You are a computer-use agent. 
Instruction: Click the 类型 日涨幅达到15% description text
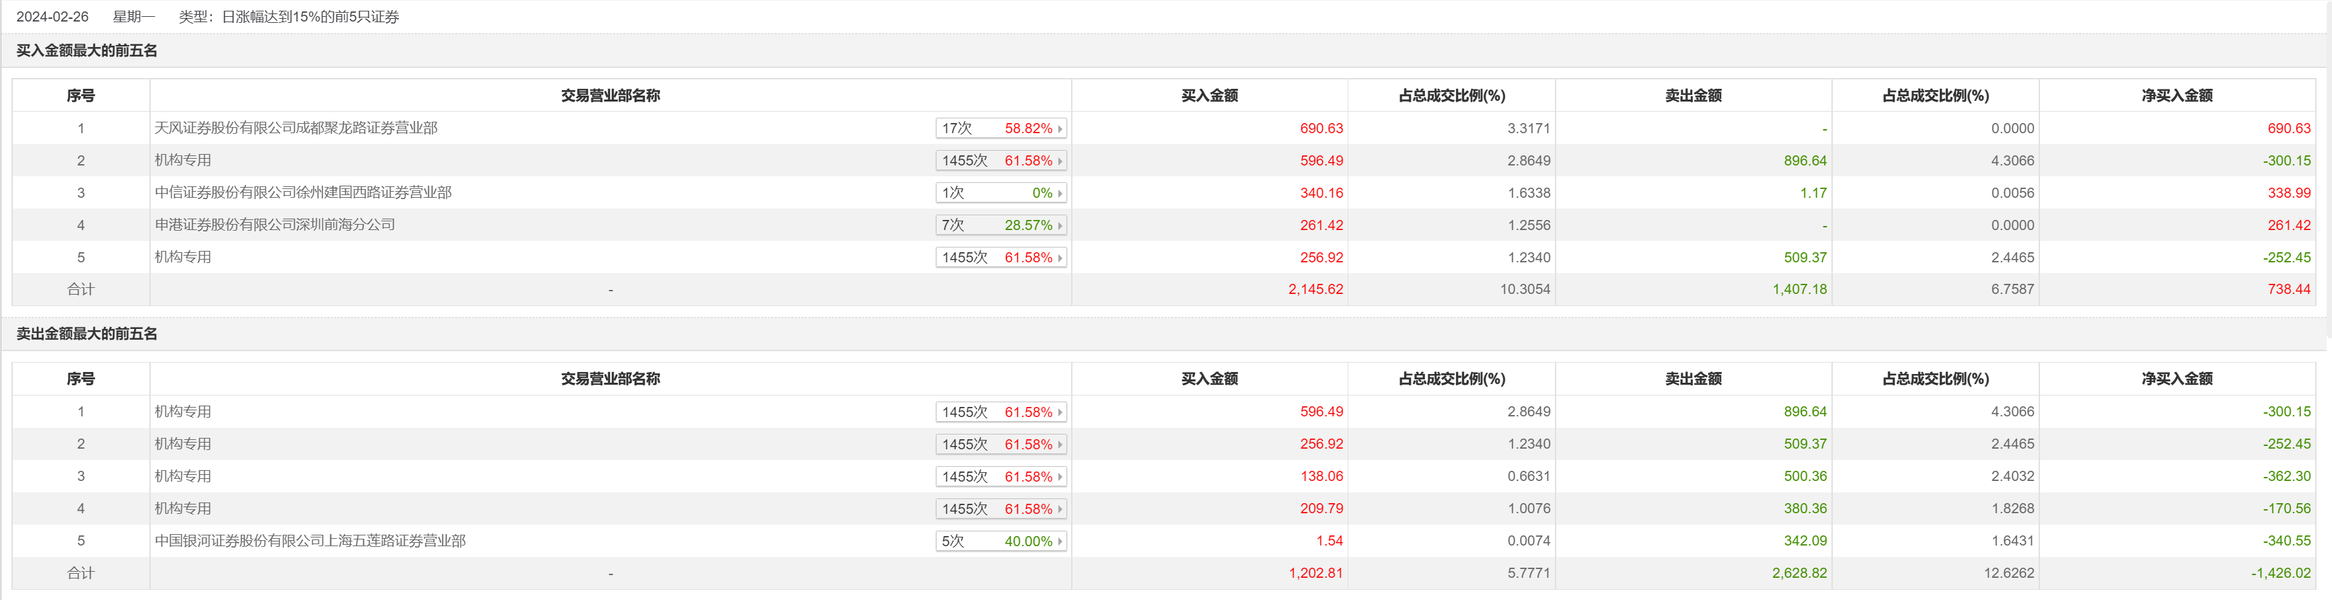(289, 17)
